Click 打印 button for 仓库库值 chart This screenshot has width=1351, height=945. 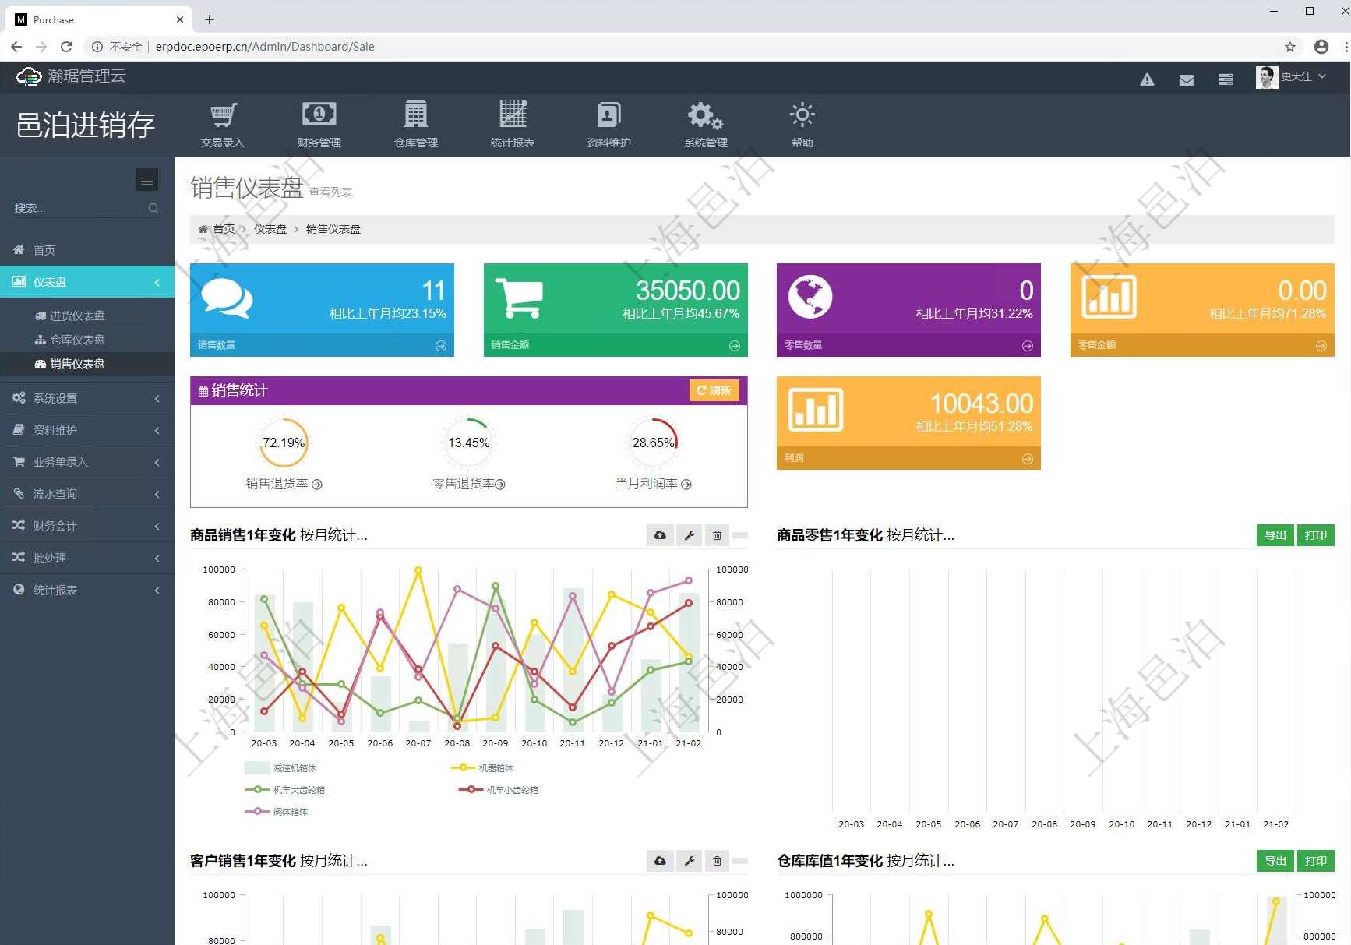point(1315,861)
